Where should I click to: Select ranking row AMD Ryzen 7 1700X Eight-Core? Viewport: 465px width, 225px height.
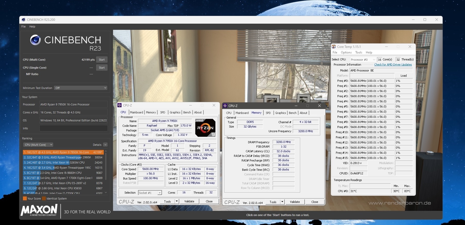[63, 178]
